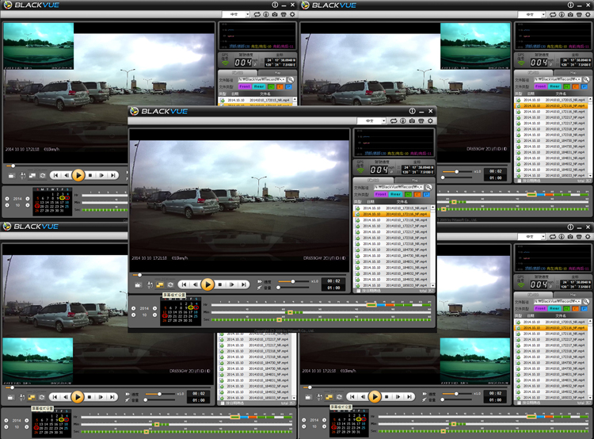594x439 pixels.
Task: Expand the file path combo box in center window
Action: coord(424,186)
